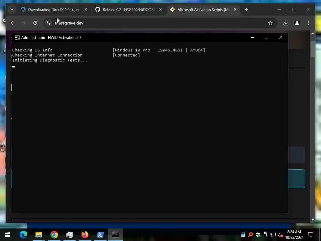Open network status tray icon
The image size is (321, 241).
(273, 235)
